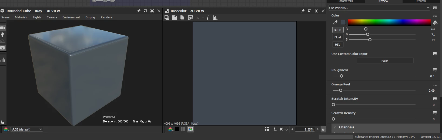Toggle the RGB monitor color display in 2D view
Viewport: 442px width, 140px height.
coord(190,129)
